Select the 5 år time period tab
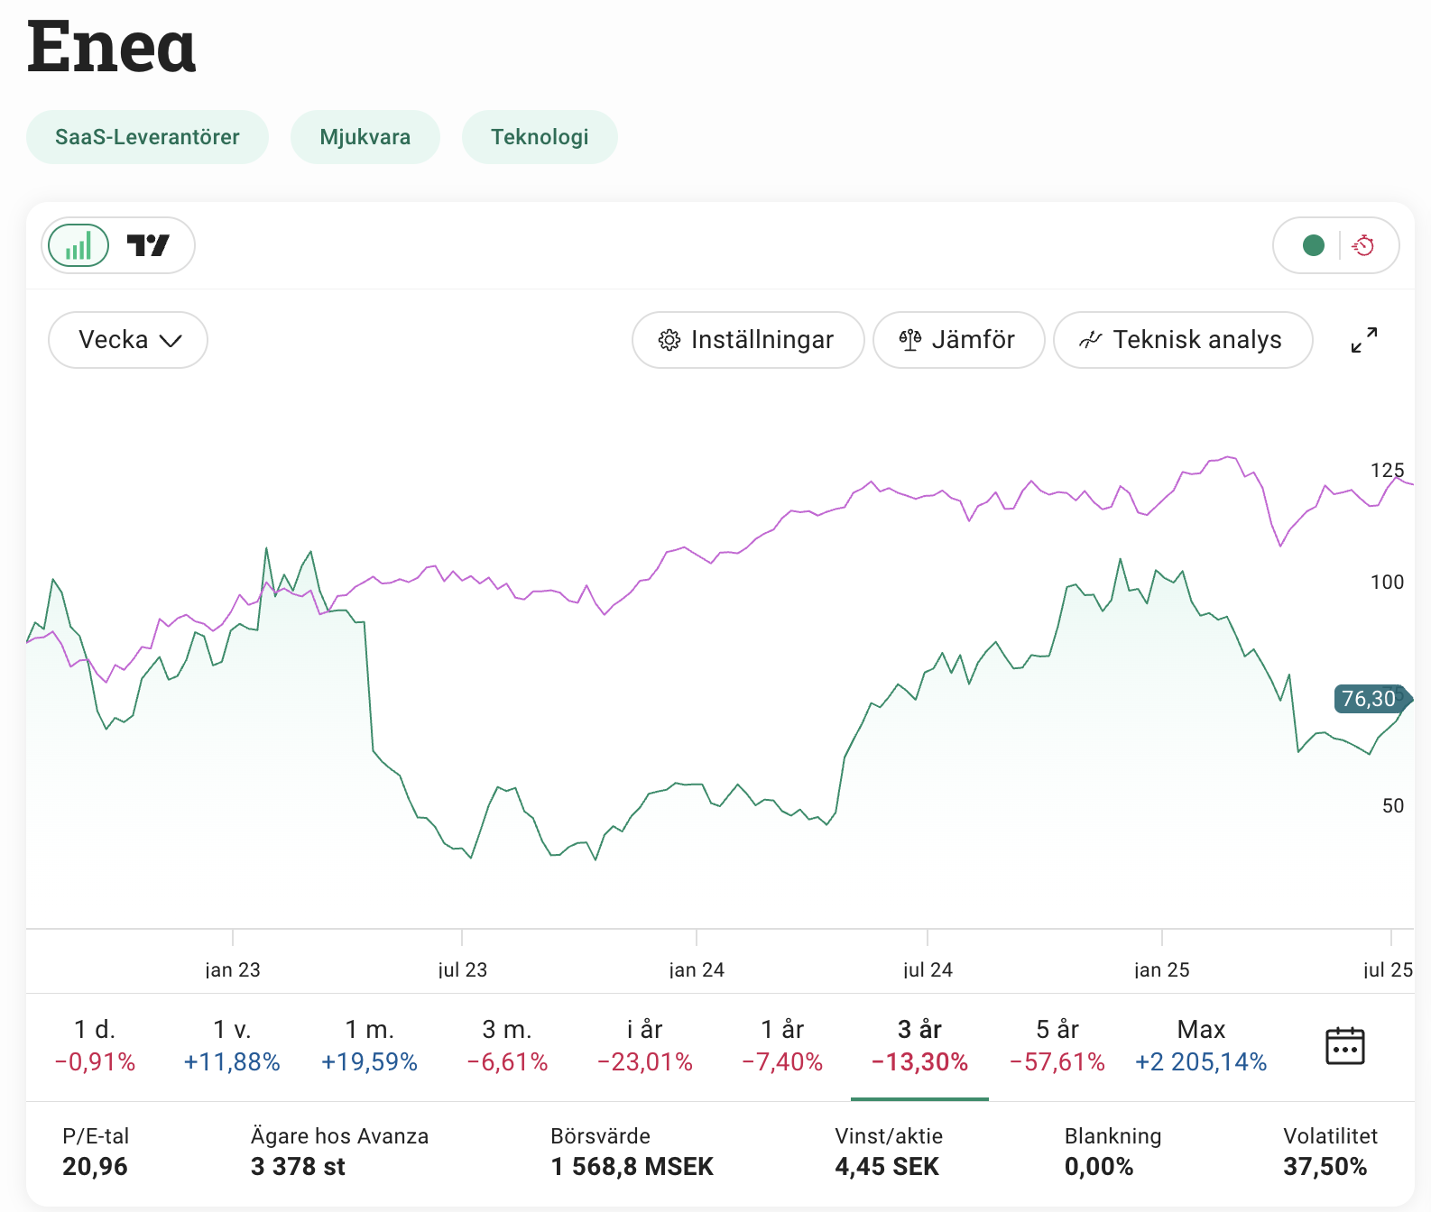The width and height of the screenshot is (1431, 1212). click(x=1057, y=1046)
